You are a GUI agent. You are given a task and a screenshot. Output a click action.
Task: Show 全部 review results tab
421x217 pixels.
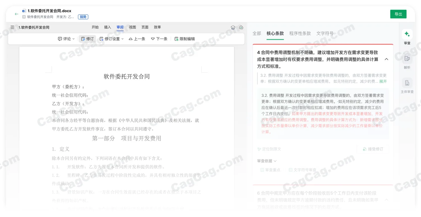(257, 33)
